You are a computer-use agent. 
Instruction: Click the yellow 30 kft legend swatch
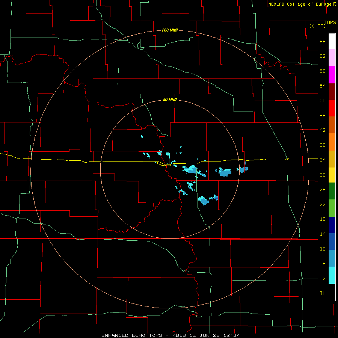point(332,175)
